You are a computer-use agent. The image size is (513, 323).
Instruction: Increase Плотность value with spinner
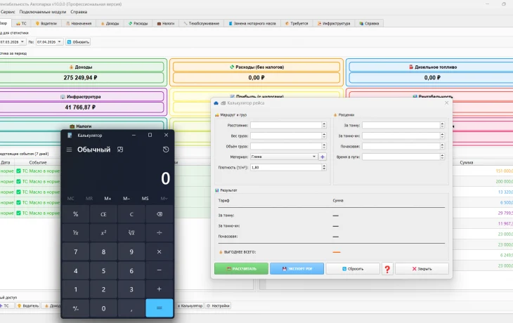coord(324,166)
